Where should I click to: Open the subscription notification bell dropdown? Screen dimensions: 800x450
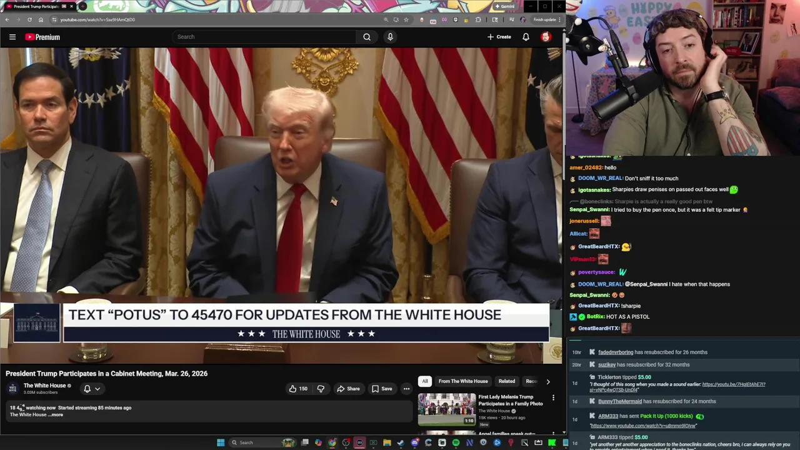coord(92,389)
